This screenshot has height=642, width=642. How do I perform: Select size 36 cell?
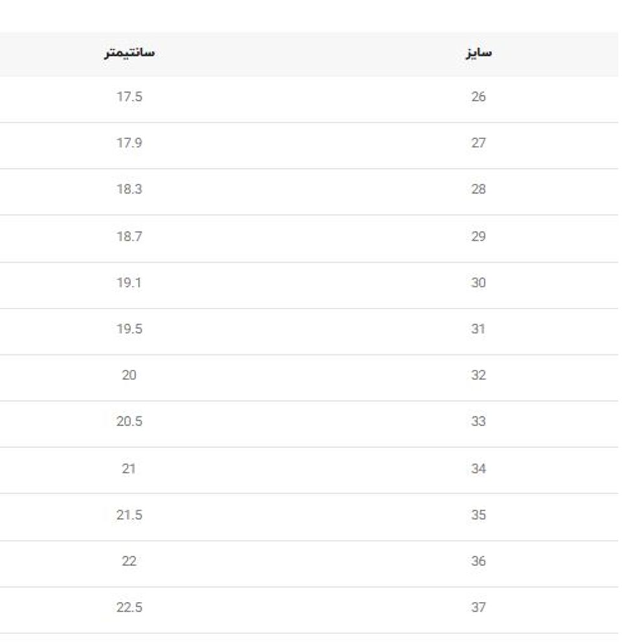478,561
